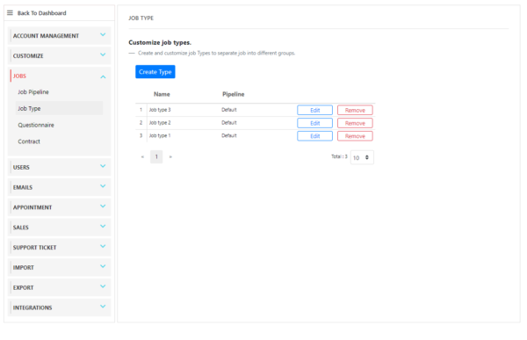Image resolution: width=527 pixels, height=340 pixels.
Task: Open the Questionnaire page
Action: 36,125
